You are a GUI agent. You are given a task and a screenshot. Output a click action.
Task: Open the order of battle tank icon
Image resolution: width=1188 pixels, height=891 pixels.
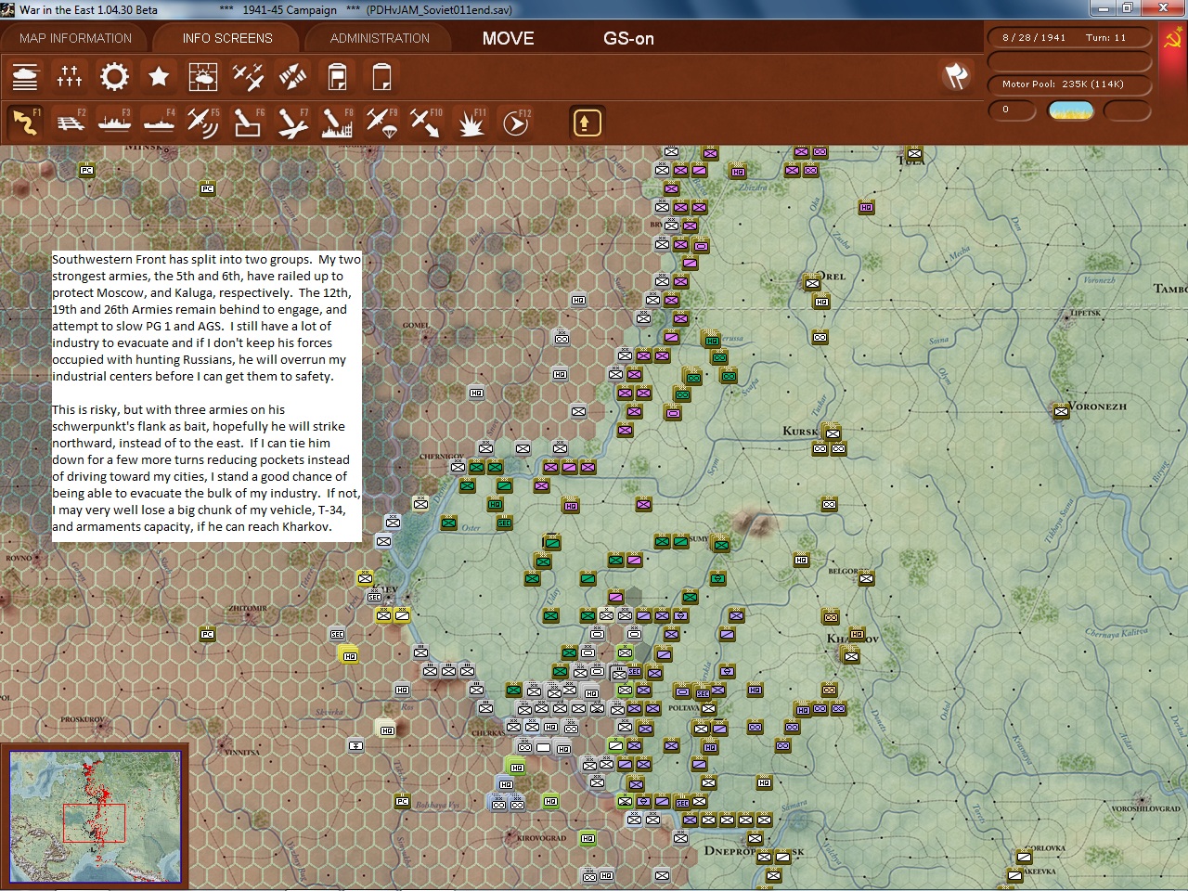[25, 76]
